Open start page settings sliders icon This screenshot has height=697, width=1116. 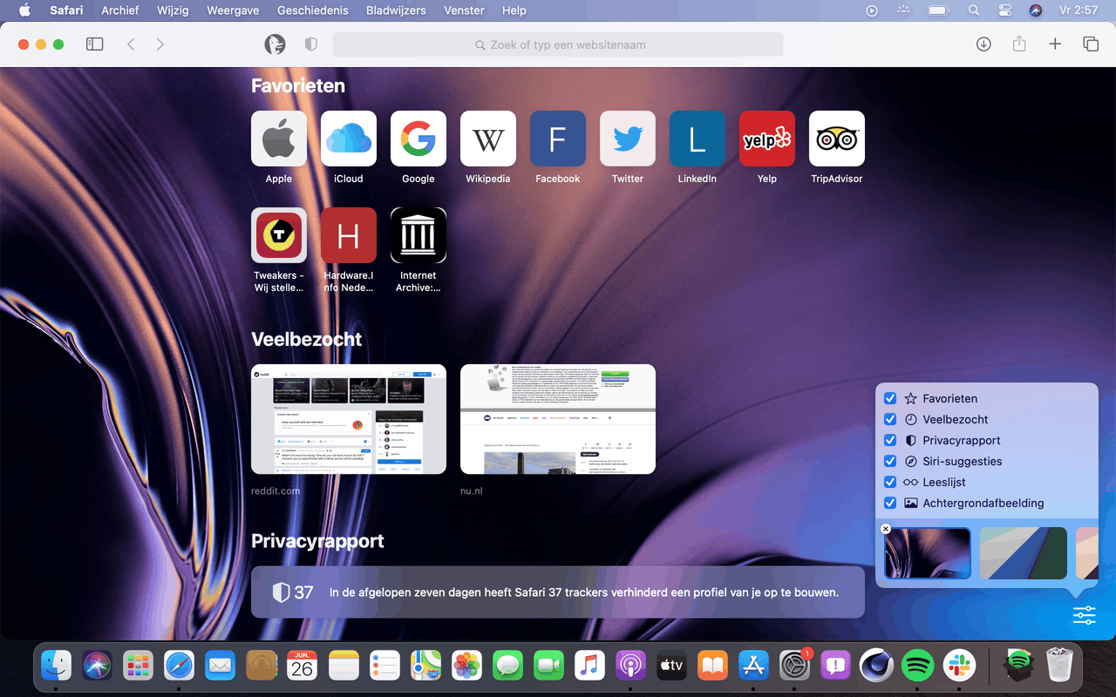coord(1084,615)
